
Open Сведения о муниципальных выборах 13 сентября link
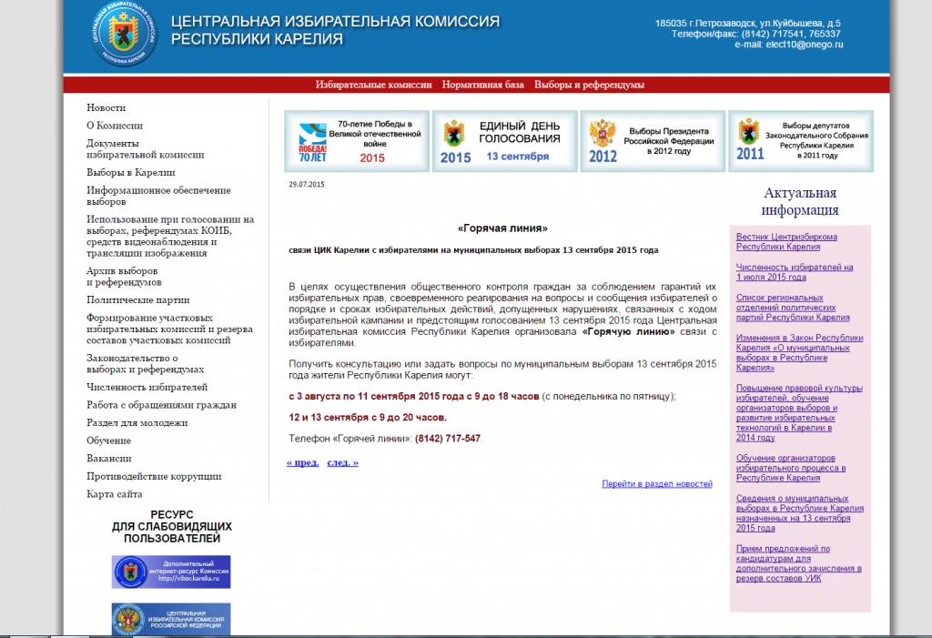coord(799,513)
